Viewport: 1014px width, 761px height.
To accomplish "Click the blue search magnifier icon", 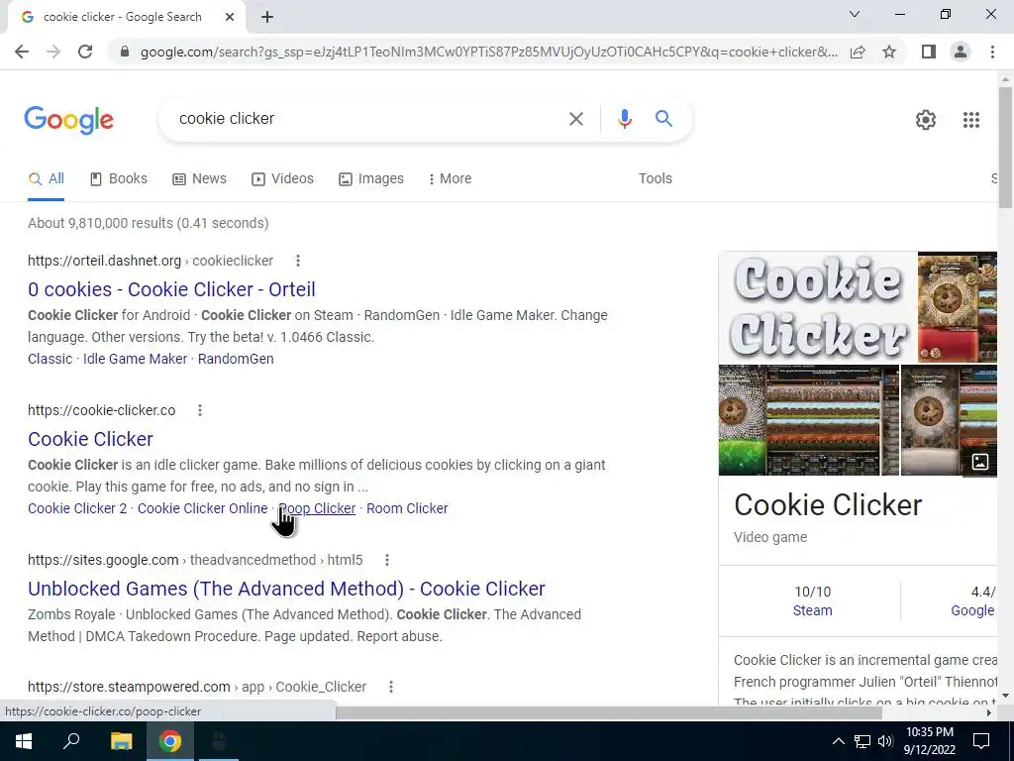I will click(x=663, y=119).
